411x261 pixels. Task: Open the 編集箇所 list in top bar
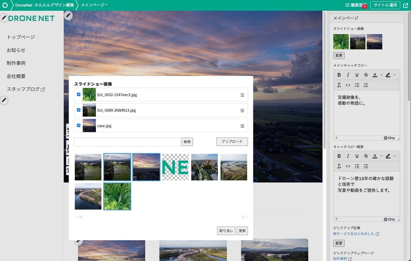(x=356, y=5)
